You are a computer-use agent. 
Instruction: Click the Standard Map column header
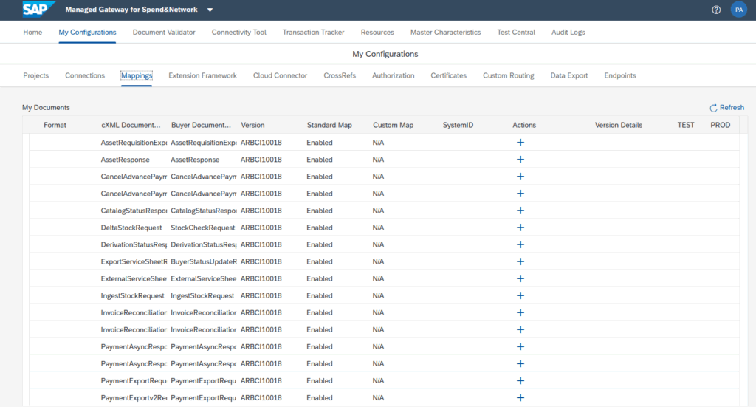tap(329, 126)
